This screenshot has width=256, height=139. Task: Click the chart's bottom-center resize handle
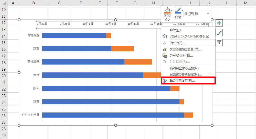click(116, 125)
